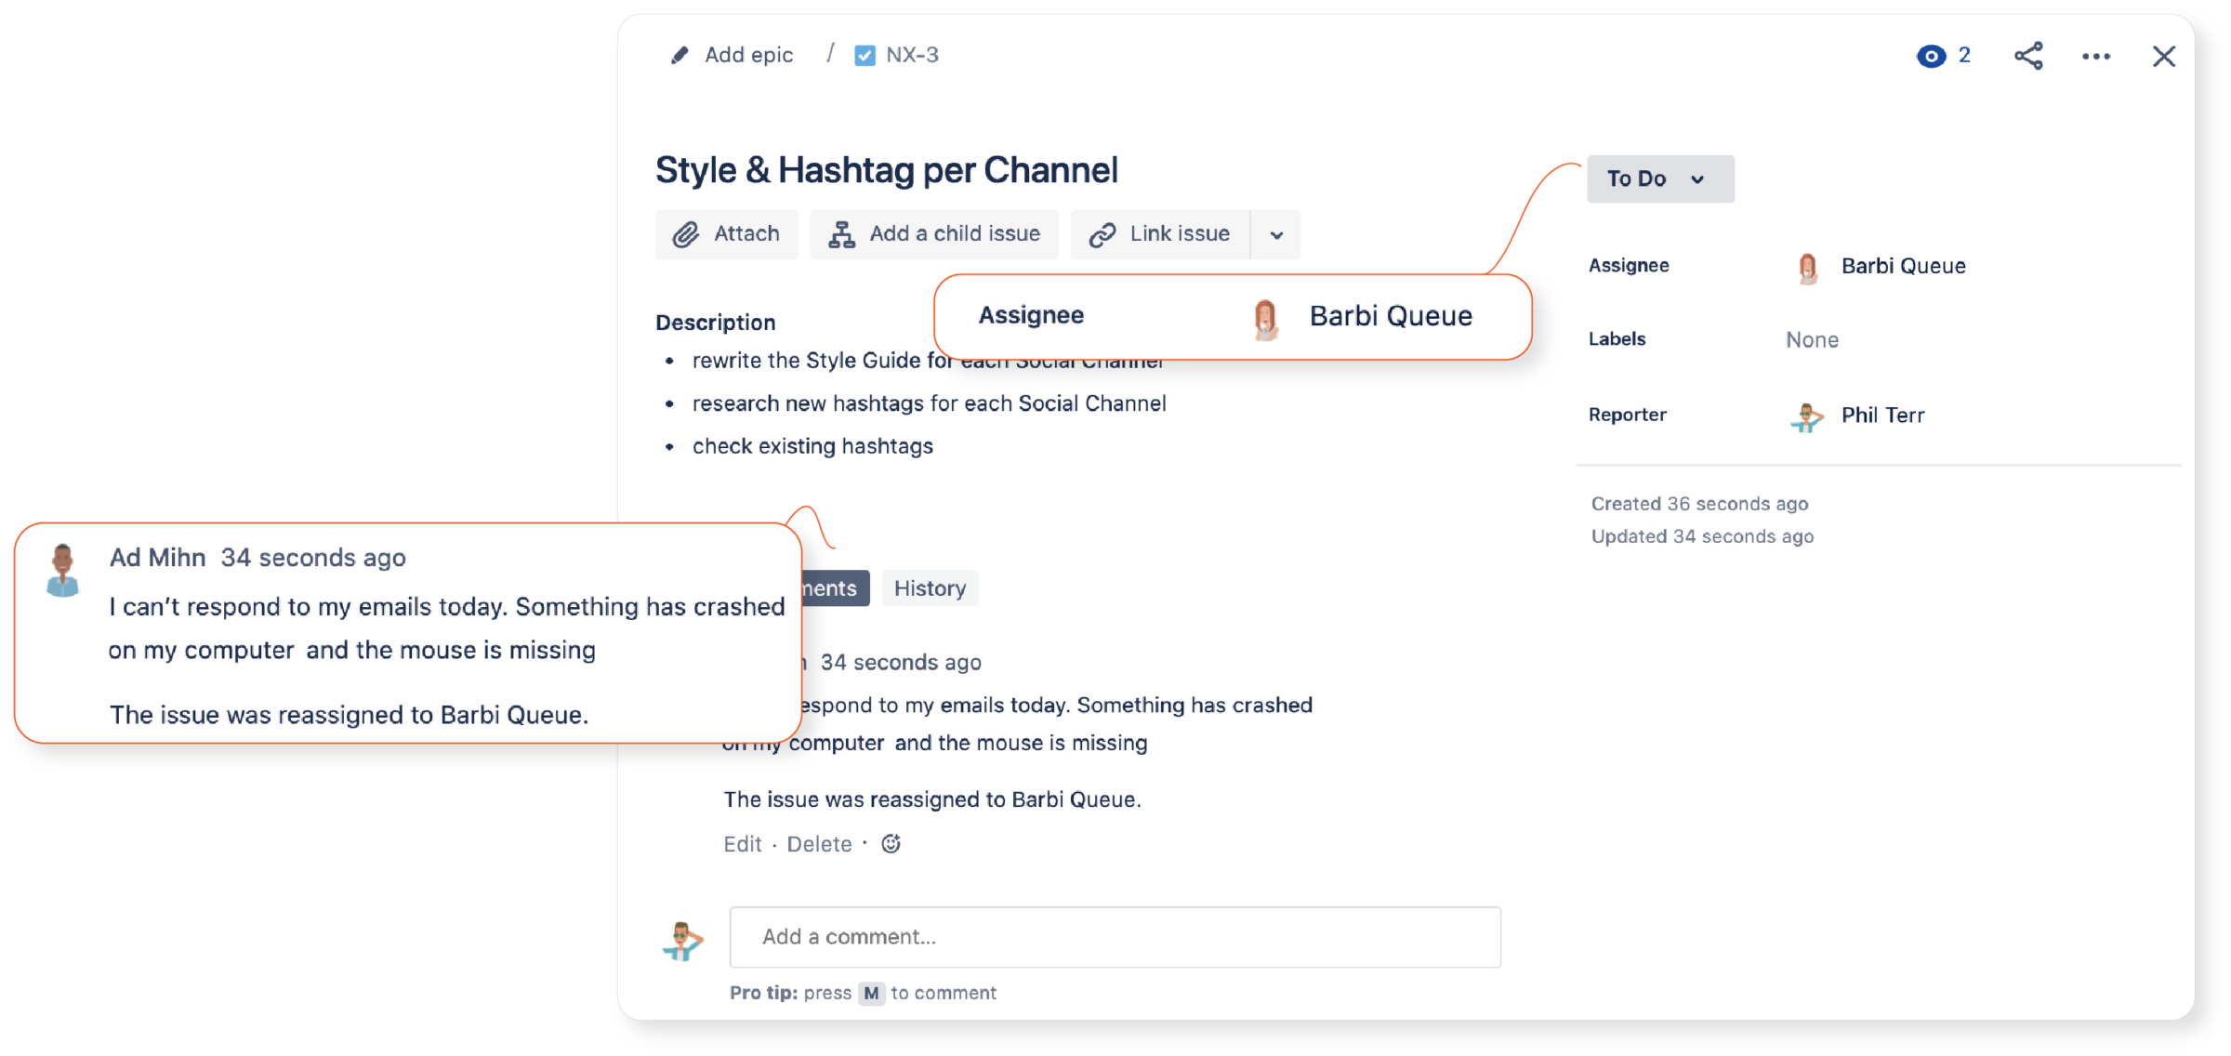Expand the chevron next to Link issue

click(1276, 235)
